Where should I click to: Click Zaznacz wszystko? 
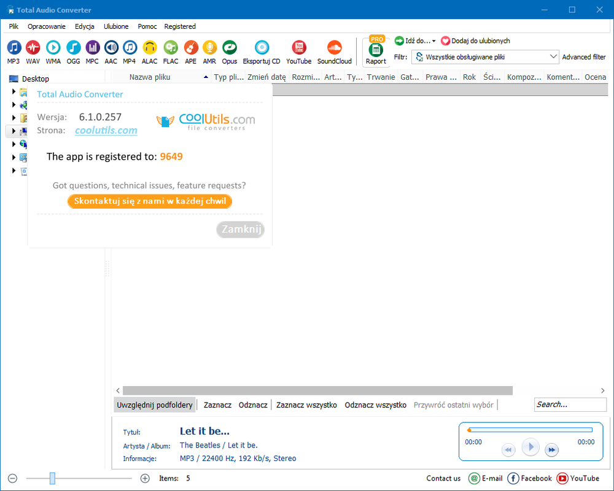pyautogui.click(x=306, y=405)
